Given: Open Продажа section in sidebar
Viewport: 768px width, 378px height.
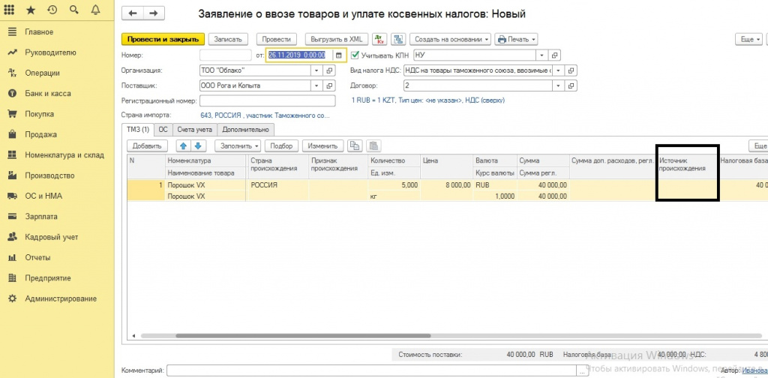Looking at the screenshot, I should click(40, 135).
